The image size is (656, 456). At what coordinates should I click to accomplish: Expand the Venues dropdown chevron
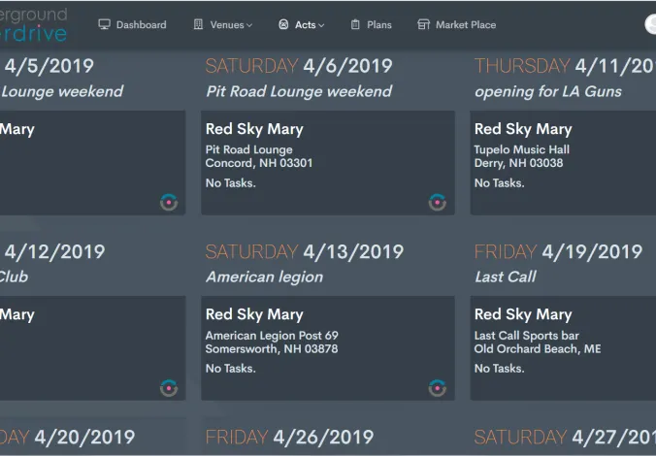point(249,25)
